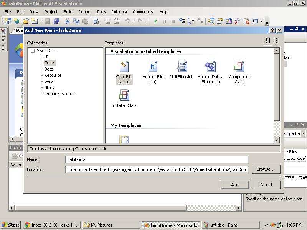
Task: Open the Build menu
Action: click(68, 12)
